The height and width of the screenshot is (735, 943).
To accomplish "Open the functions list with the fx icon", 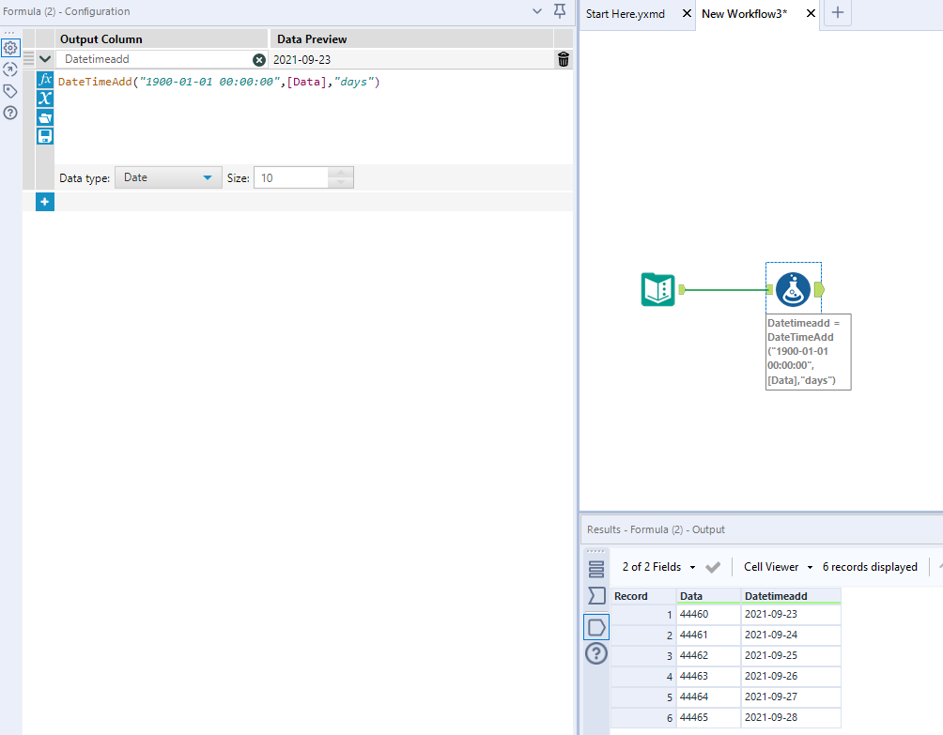I will point(44,80).
